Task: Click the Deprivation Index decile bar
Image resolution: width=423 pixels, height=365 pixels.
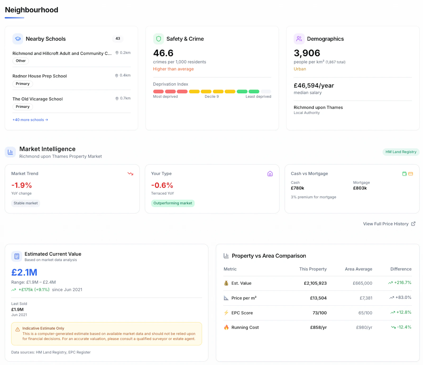Action: pyautogui.click(x=212, y=91)
